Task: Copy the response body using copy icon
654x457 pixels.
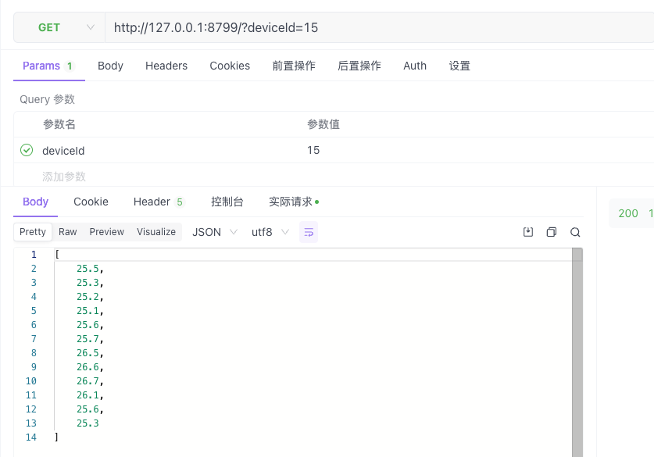Action: pos(552,232)
